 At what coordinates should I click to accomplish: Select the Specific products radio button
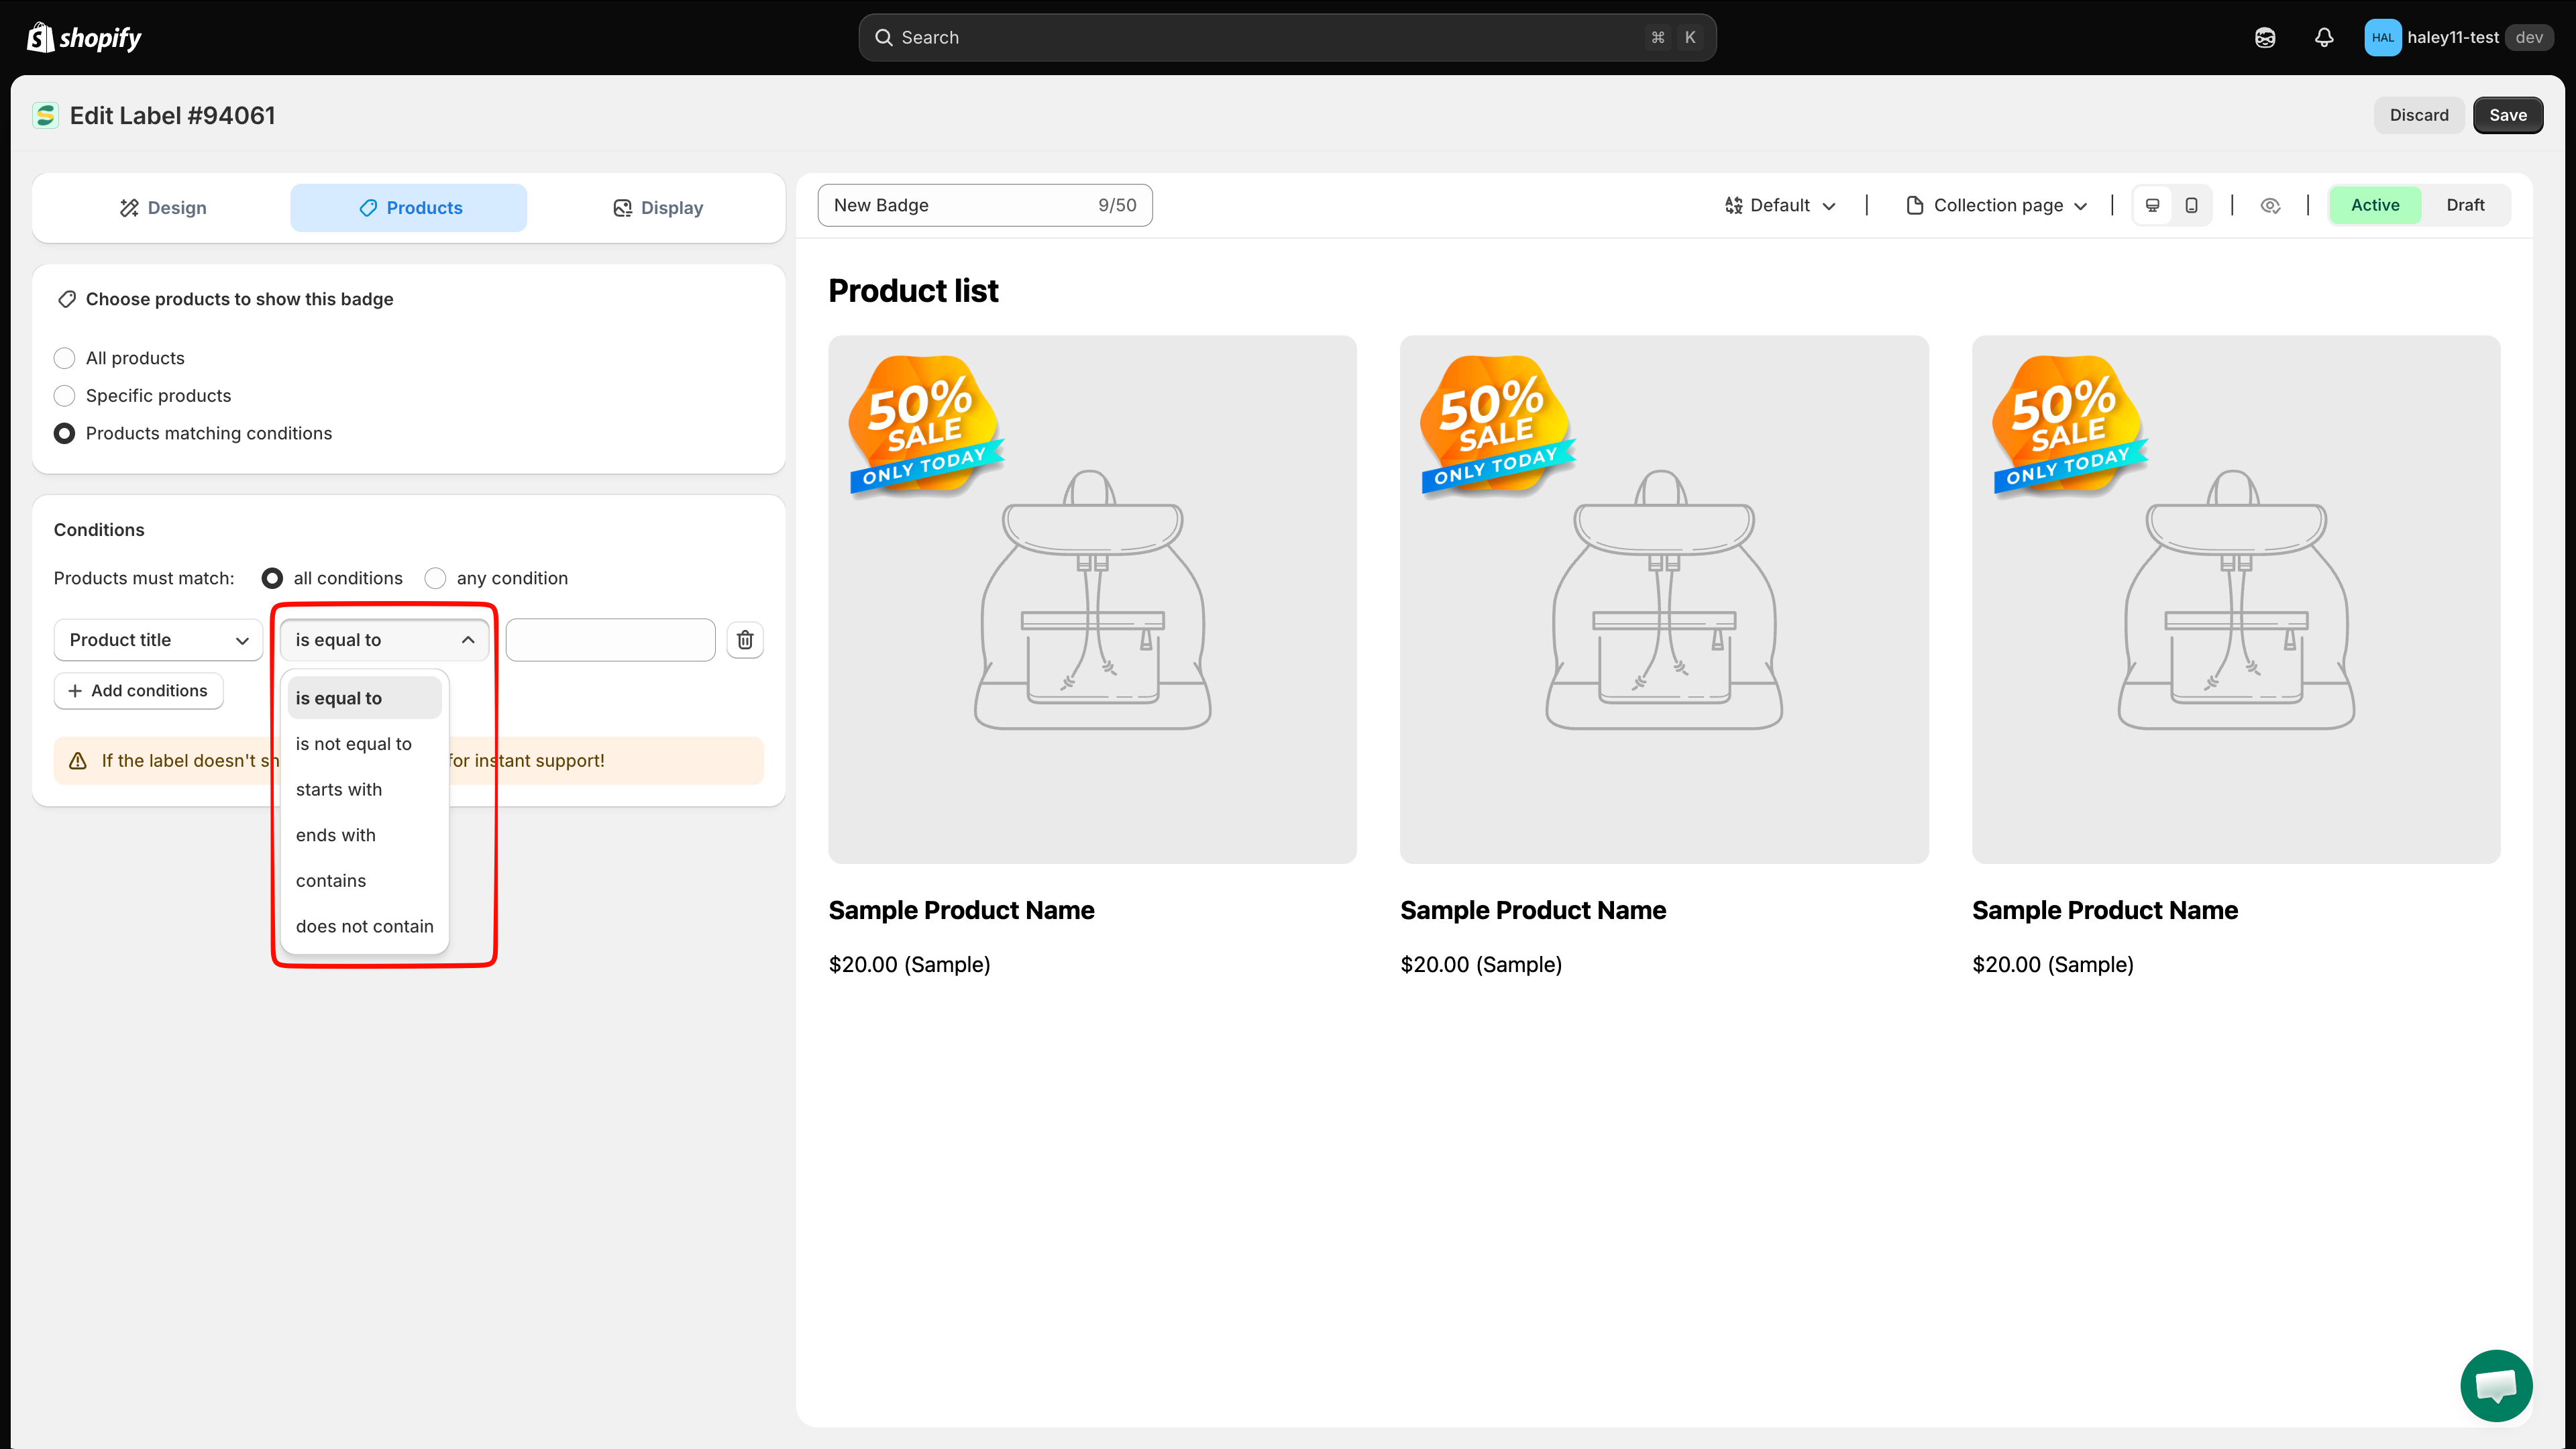(64, 396)
